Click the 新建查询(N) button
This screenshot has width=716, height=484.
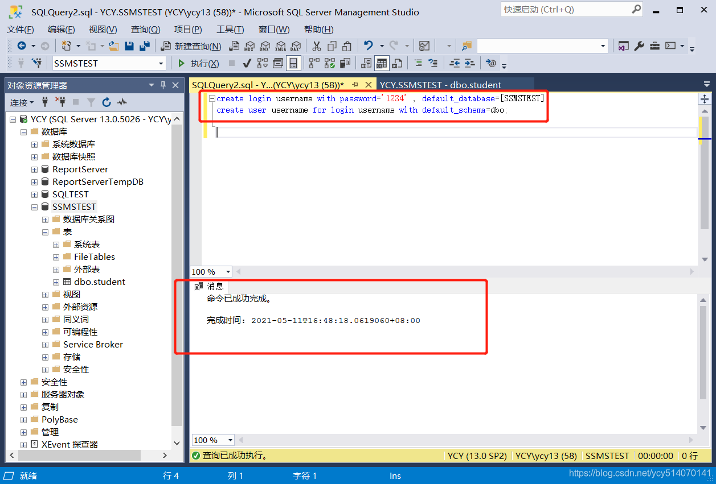191,46
